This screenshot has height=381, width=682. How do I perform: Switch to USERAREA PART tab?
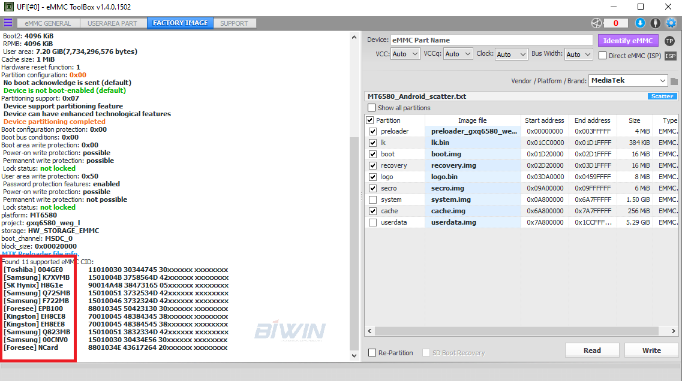point(112,23)
